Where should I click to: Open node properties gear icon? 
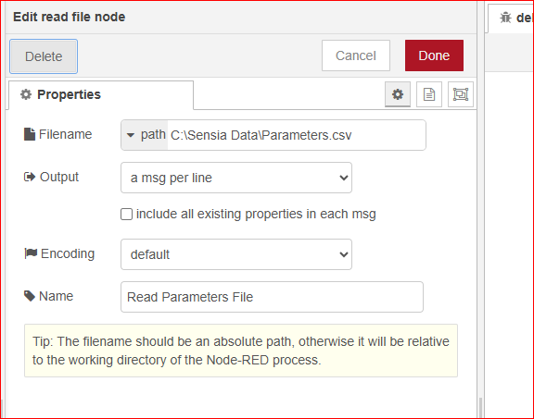(398, 94)
